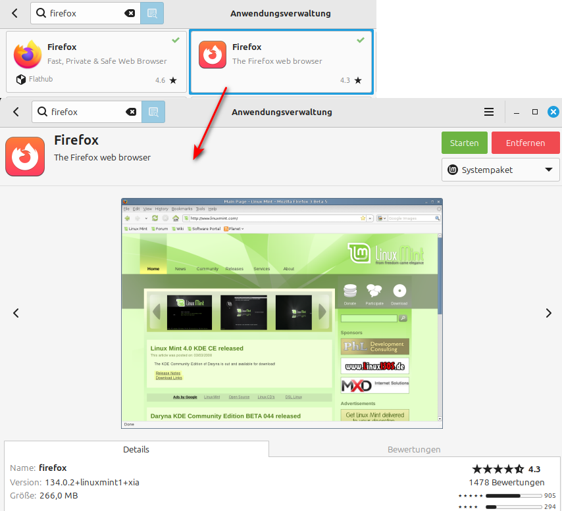Select the Firefox system package result icon
The image size is (562, 511).
(x=213, y=55)
